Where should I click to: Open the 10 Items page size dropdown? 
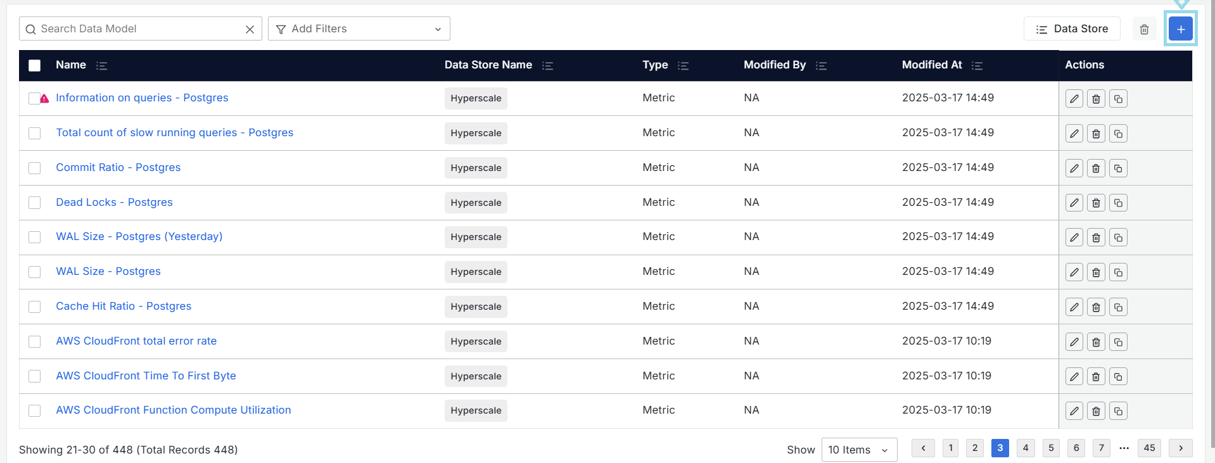[x=858, y=450]
